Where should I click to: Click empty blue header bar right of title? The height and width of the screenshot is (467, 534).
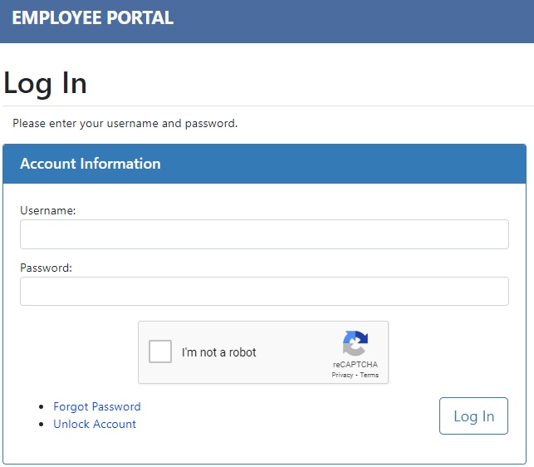click(357, 20)
